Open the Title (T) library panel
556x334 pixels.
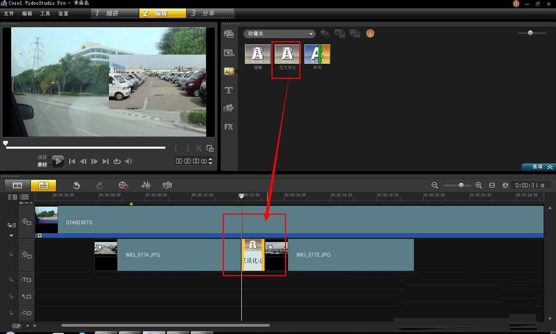[229, 90]
